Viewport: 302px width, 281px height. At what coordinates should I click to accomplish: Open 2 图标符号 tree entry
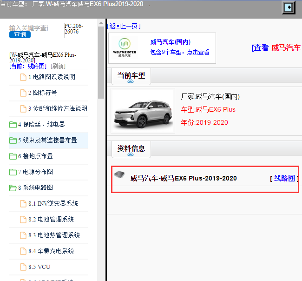click(43, 93)
